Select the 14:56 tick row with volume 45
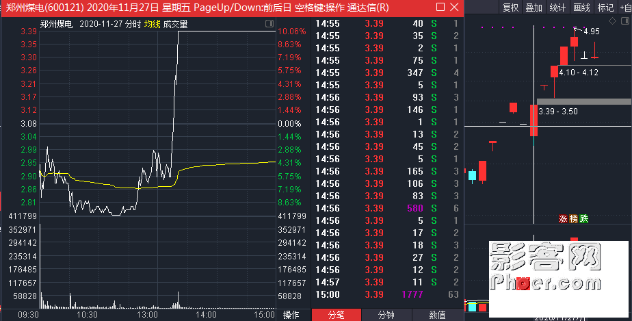Image resolution: width=632 pixels, height=321 pixels. click(x=387, y=146)
